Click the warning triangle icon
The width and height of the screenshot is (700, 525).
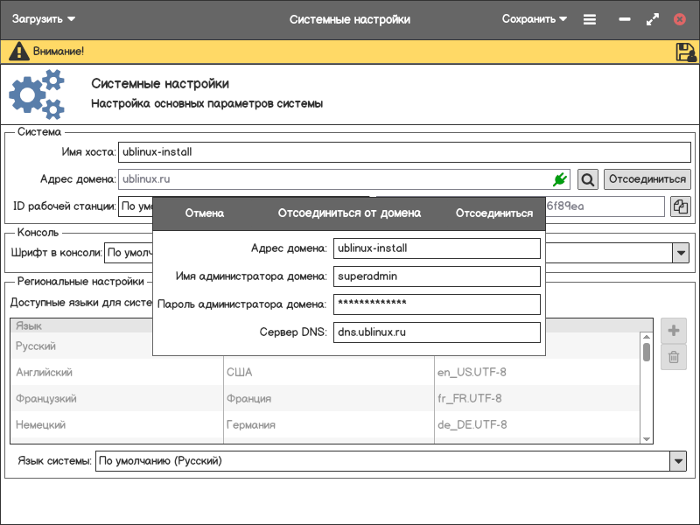pyautogui.click(x=18, y=52)
